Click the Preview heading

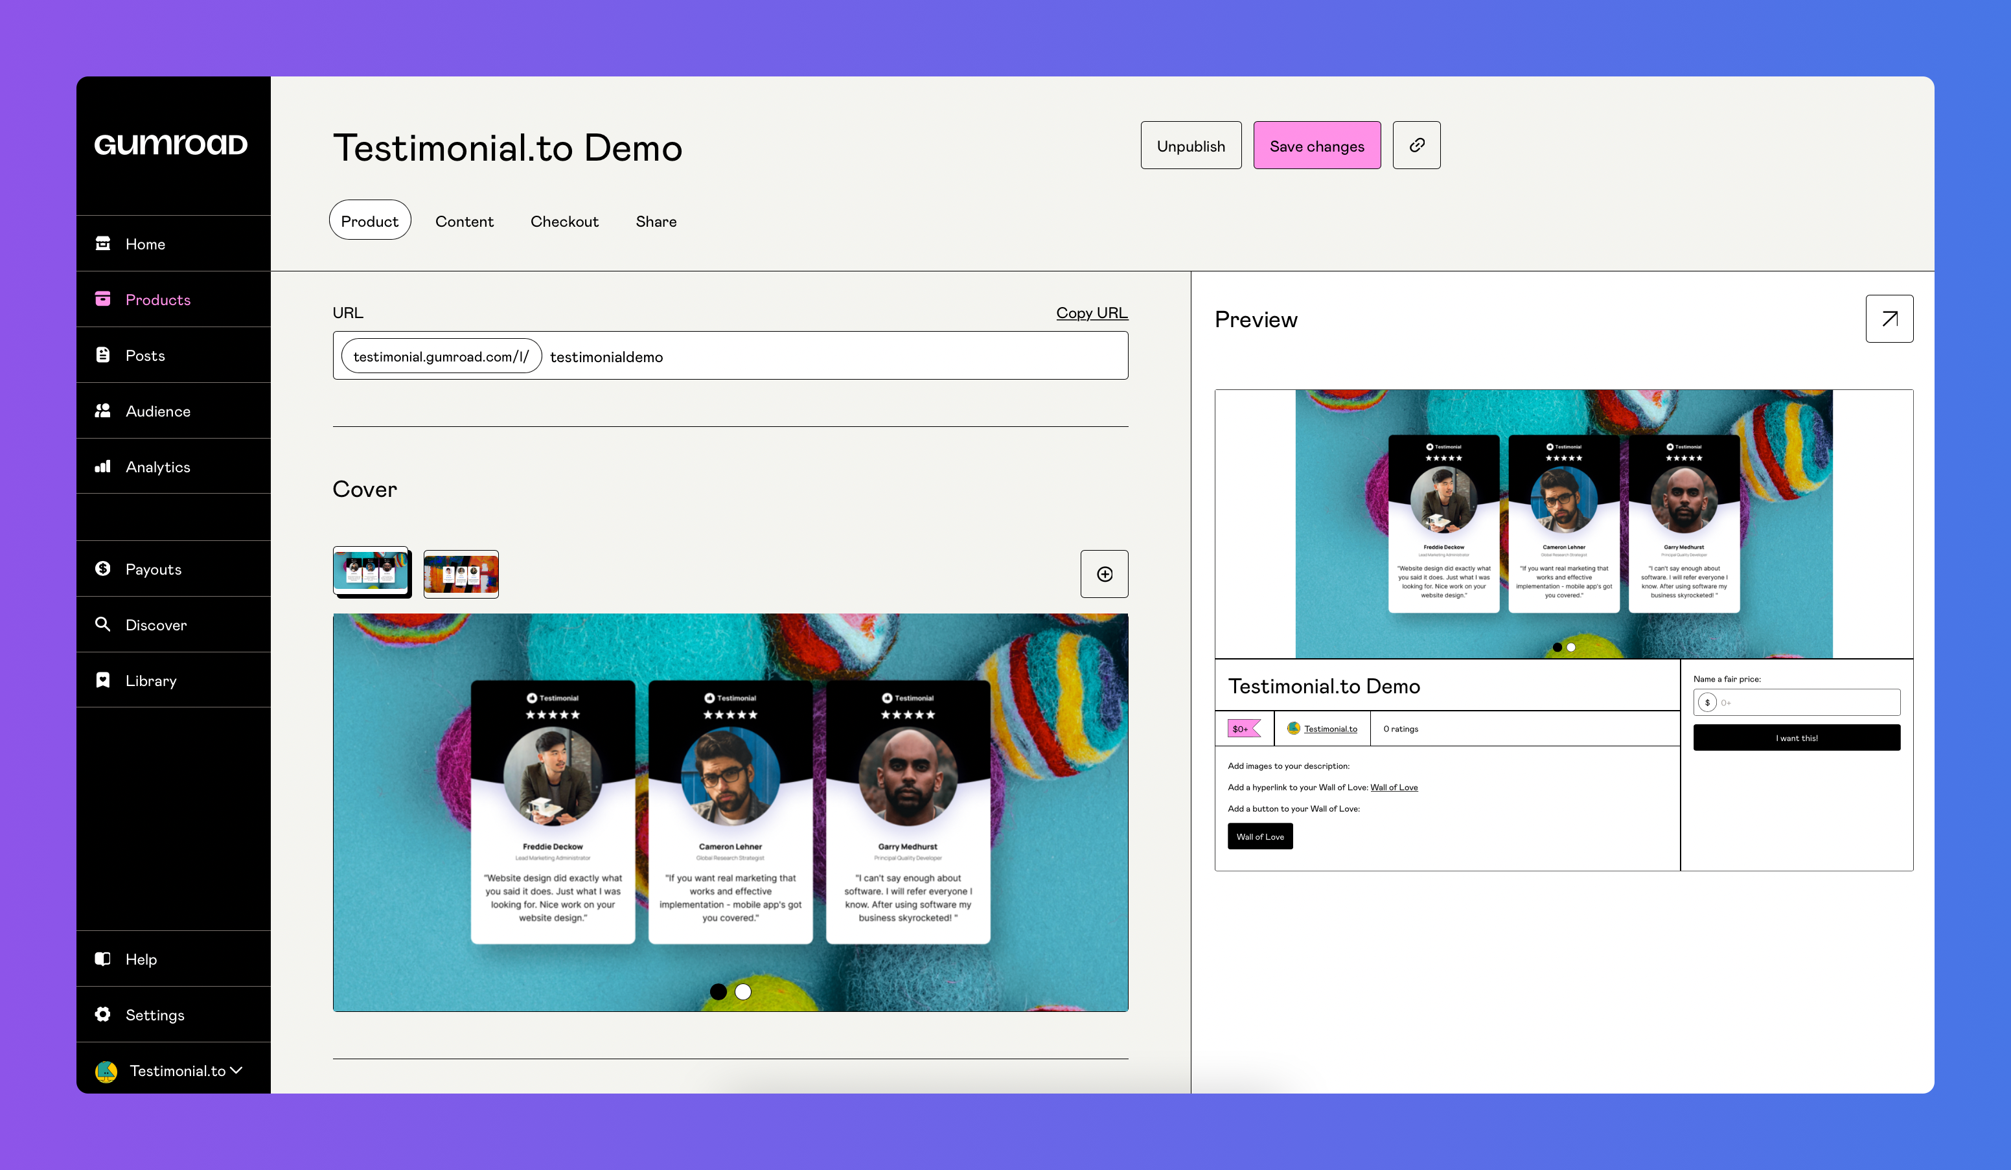pyautogui.click(x=1256, y=319)
